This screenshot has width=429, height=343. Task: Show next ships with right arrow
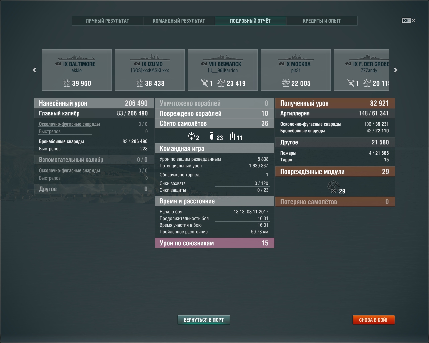pyautogui.click(x=396, y=70)
